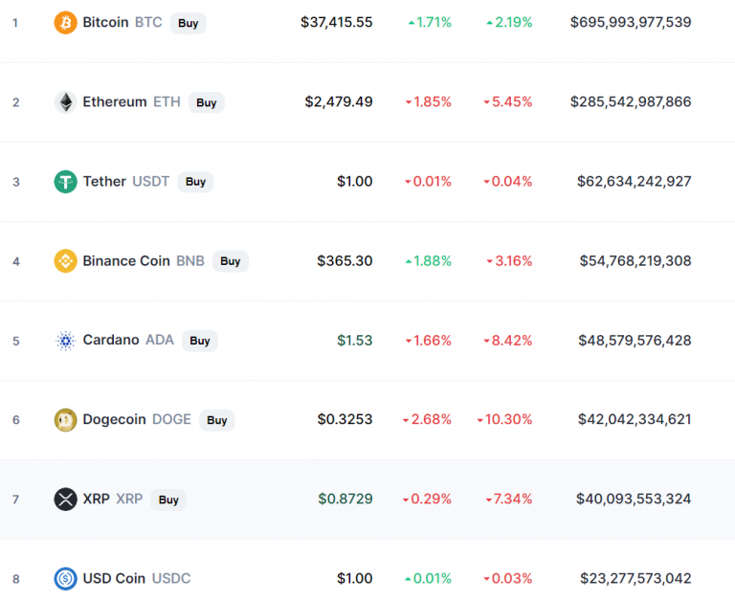Click the BTC ticker symbol

pos(148,22)
